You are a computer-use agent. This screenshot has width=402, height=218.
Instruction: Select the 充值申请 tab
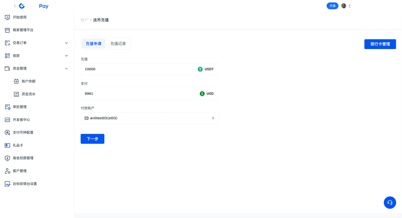[x=93, y=44]
